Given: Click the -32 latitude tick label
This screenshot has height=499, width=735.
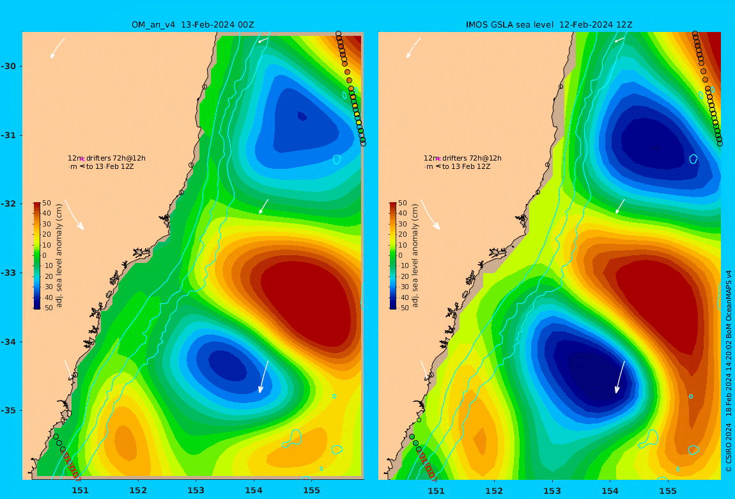Looking at the screenshot, I should pos(8,203).
